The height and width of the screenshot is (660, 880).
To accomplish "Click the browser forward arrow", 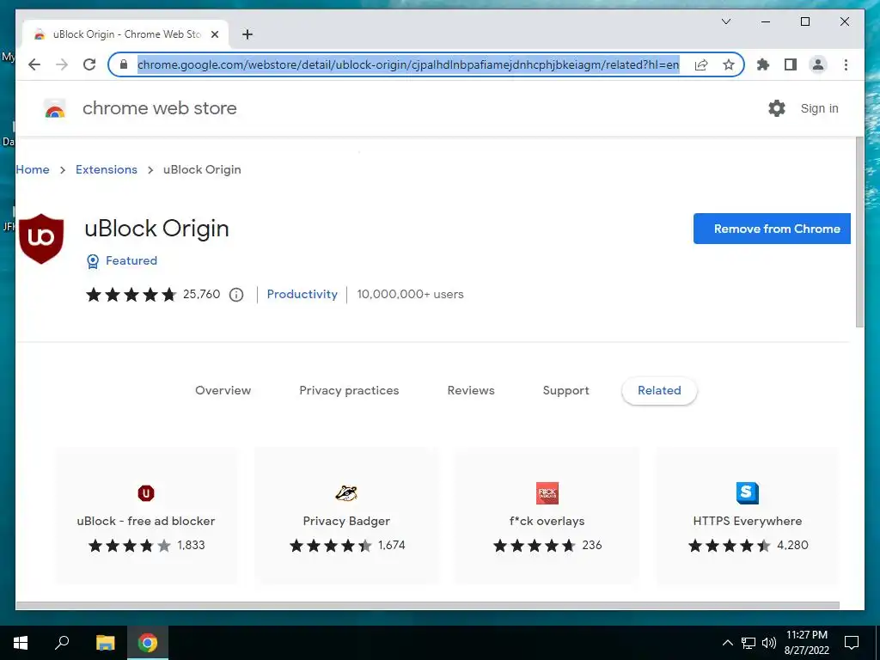I will coord(62,64).
